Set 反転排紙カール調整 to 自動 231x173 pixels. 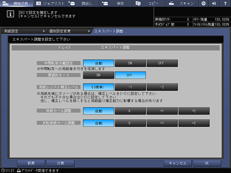(99, 123)
